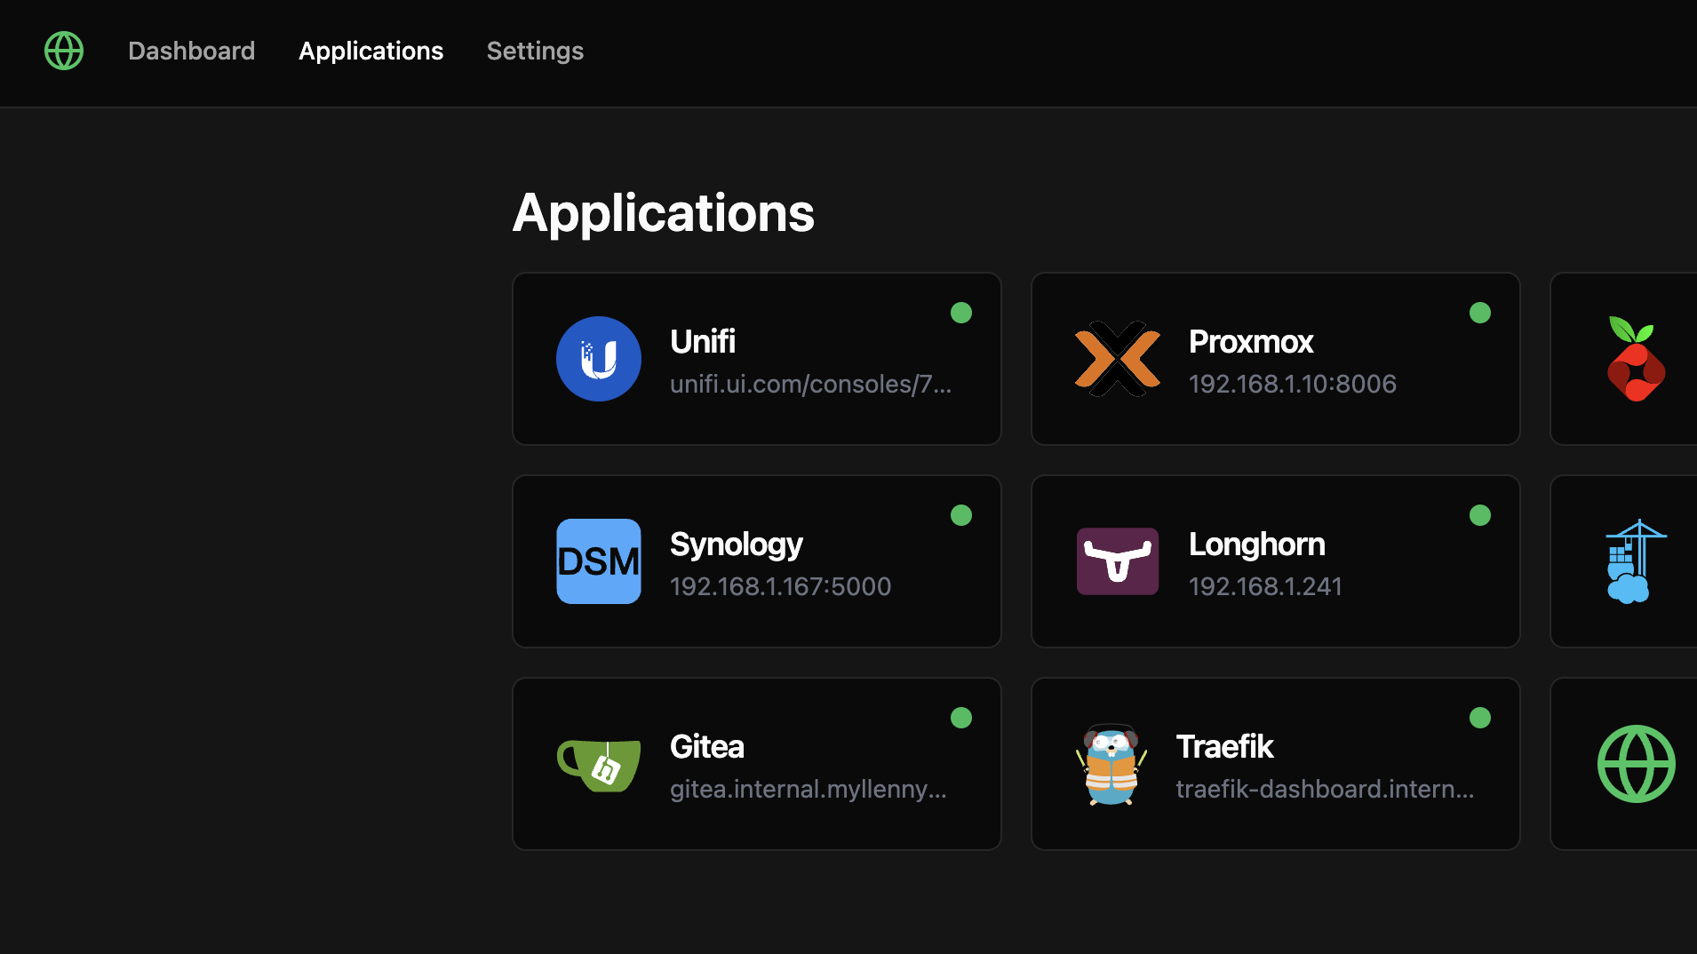Click the Longhorn card
The image size is (1697, 954).
point(1276,561)
